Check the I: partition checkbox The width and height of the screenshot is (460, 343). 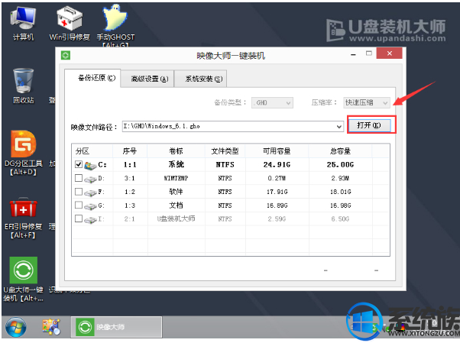click(79, 218)
